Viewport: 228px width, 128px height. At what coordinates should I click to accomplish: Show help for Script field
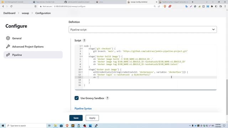click(84, 41)
